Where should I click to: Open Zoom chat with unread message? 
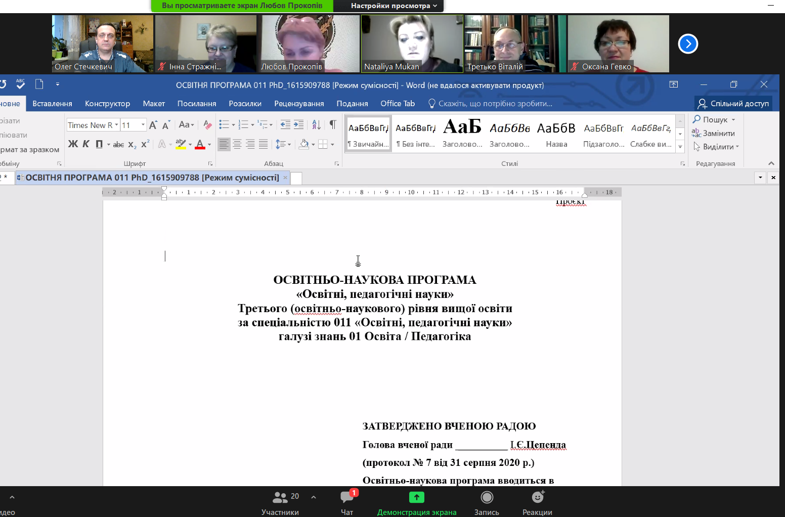[x=347, y=502]
